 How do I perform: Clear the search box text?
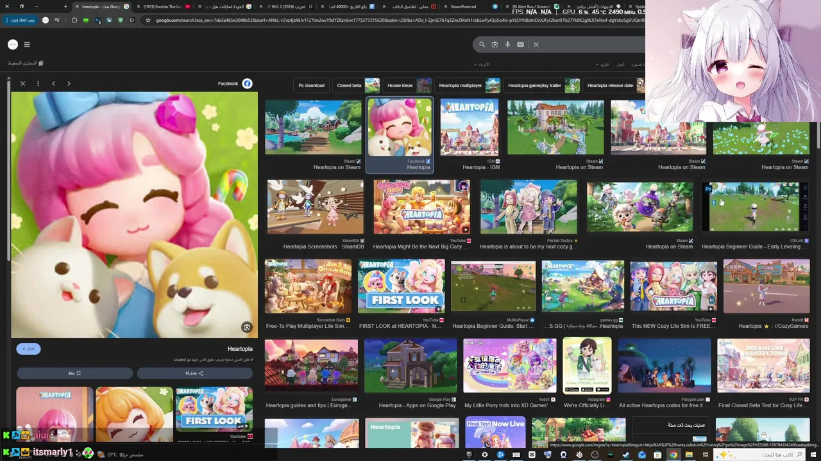tap(536, 44)
